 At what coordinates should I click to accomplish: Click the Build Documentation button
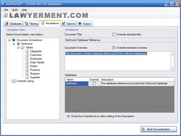click(159, 129)
